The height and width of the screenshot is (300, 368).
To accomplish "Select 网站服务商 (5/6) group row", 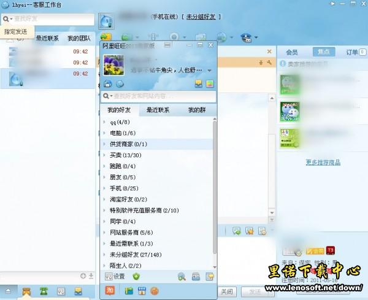I will [x=156, y=233].
